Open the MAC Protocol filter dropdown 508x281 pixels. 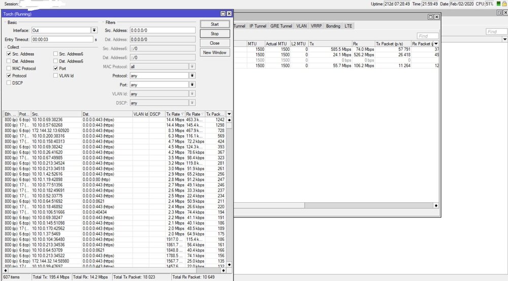click(192, 67)
